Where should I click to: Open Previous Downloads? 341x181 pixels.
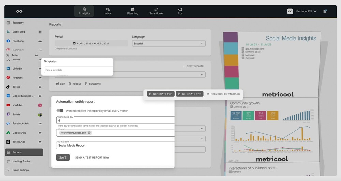click(x=223, y=94)
